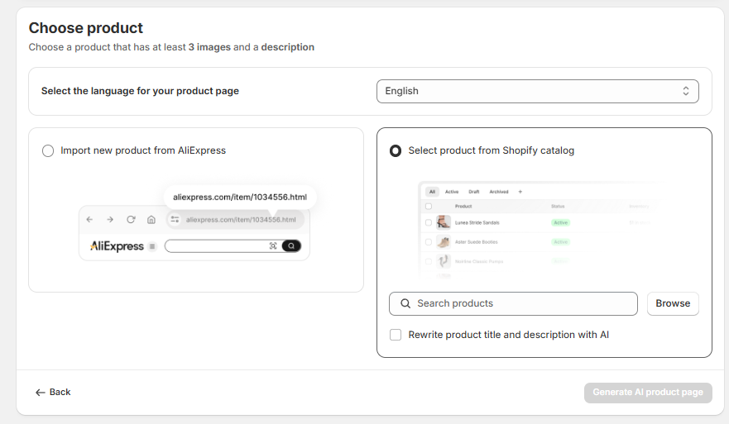Viewport: 729px width, 424px height.
Task: Click the reload icon in AliExpress illustration
Action: [131, 220]
